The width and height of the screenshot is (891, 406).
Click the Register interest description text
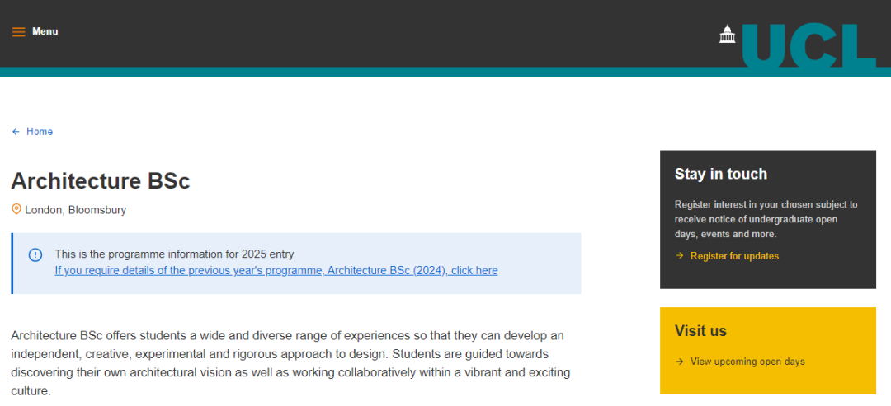pyautogui.click(x=766, y=219)
